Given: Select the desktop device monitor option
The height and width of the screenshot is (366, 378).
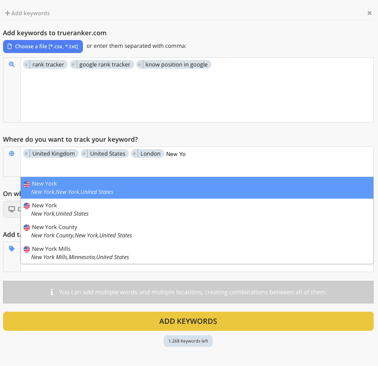Looking at the screenshot, I should point(12,210).
